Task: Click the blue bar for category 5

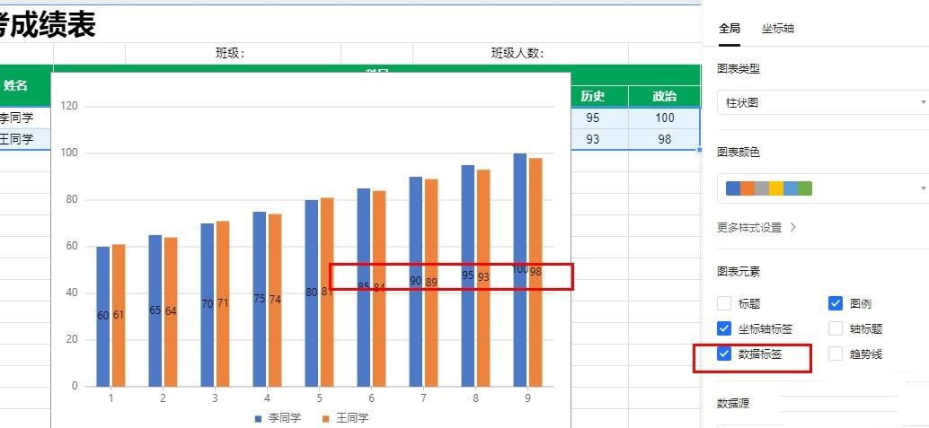Action: (x=312, y=293)
